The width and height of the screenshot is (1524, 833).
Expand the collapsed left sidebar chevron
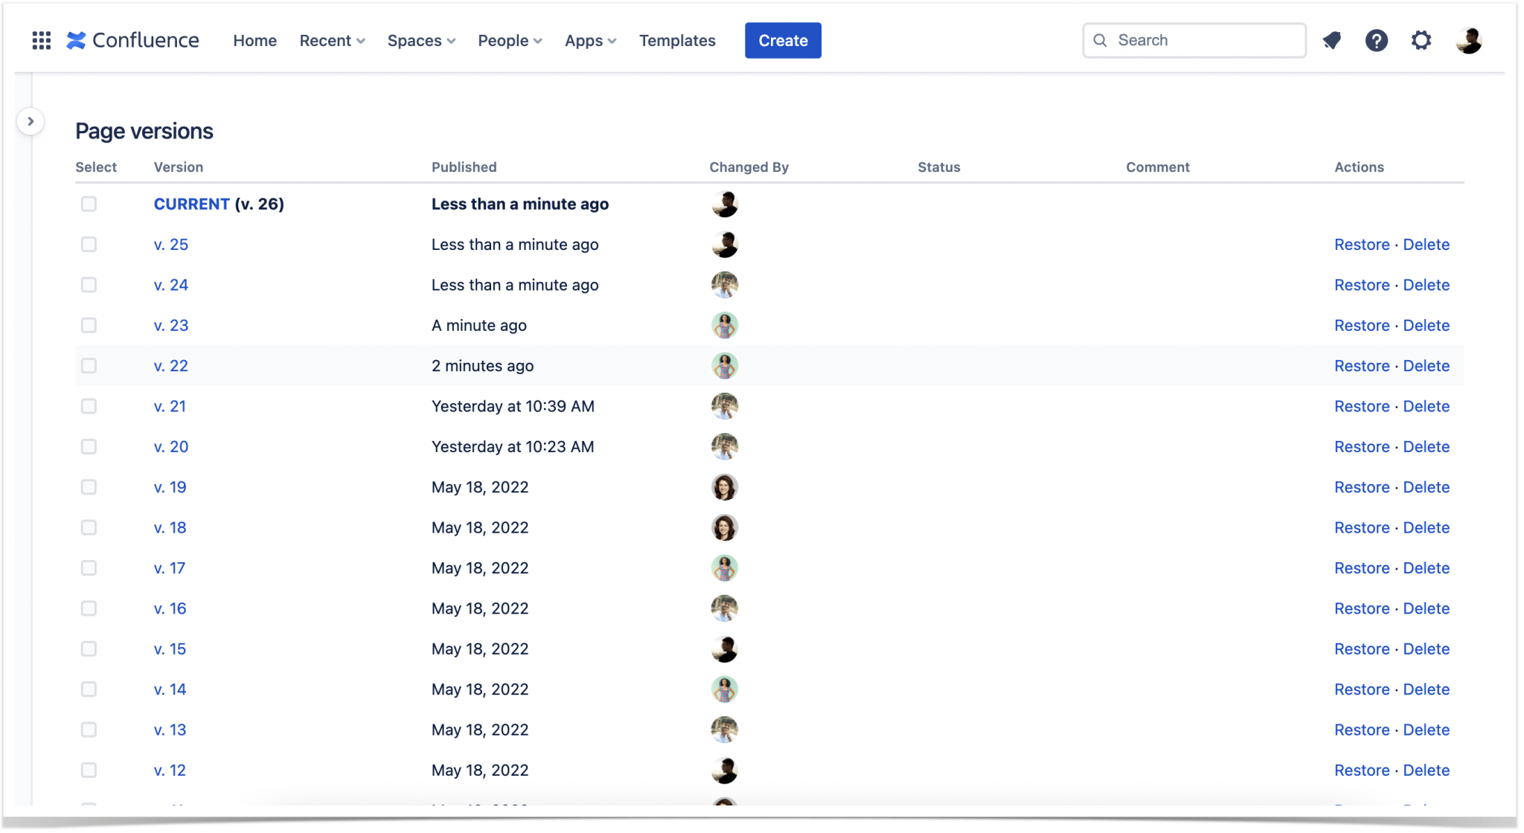[31, 120]
